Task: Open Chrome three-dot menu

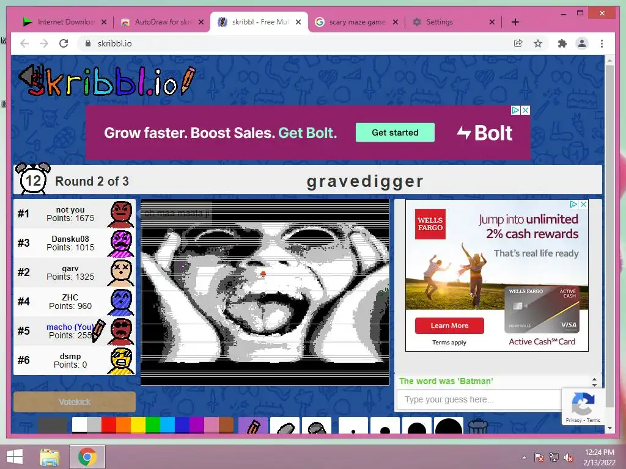Action: click(602, 43)
